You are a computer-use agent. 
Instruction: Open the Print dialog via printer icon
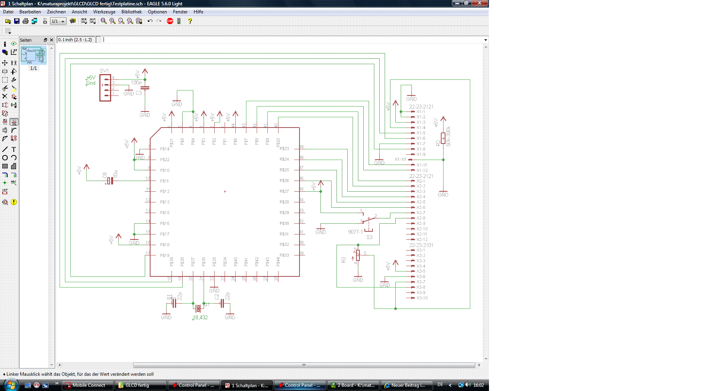(x=26, y=21)
